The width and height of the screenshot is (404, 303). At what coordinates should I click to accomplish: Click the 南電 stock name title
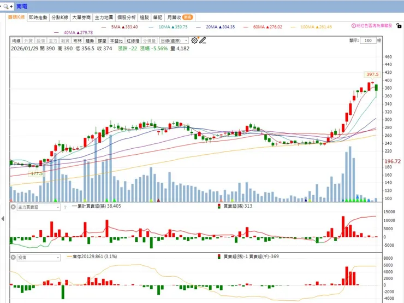22,7
